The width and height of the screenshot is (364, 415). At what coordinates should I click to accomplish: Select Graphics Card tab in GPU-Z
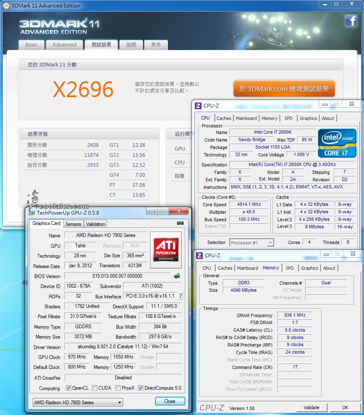click(x=46, y=223)
